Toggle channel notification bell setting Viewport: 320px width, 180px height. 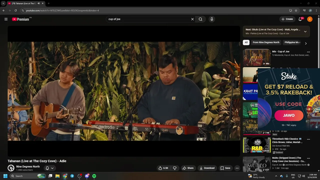[49, 168]
